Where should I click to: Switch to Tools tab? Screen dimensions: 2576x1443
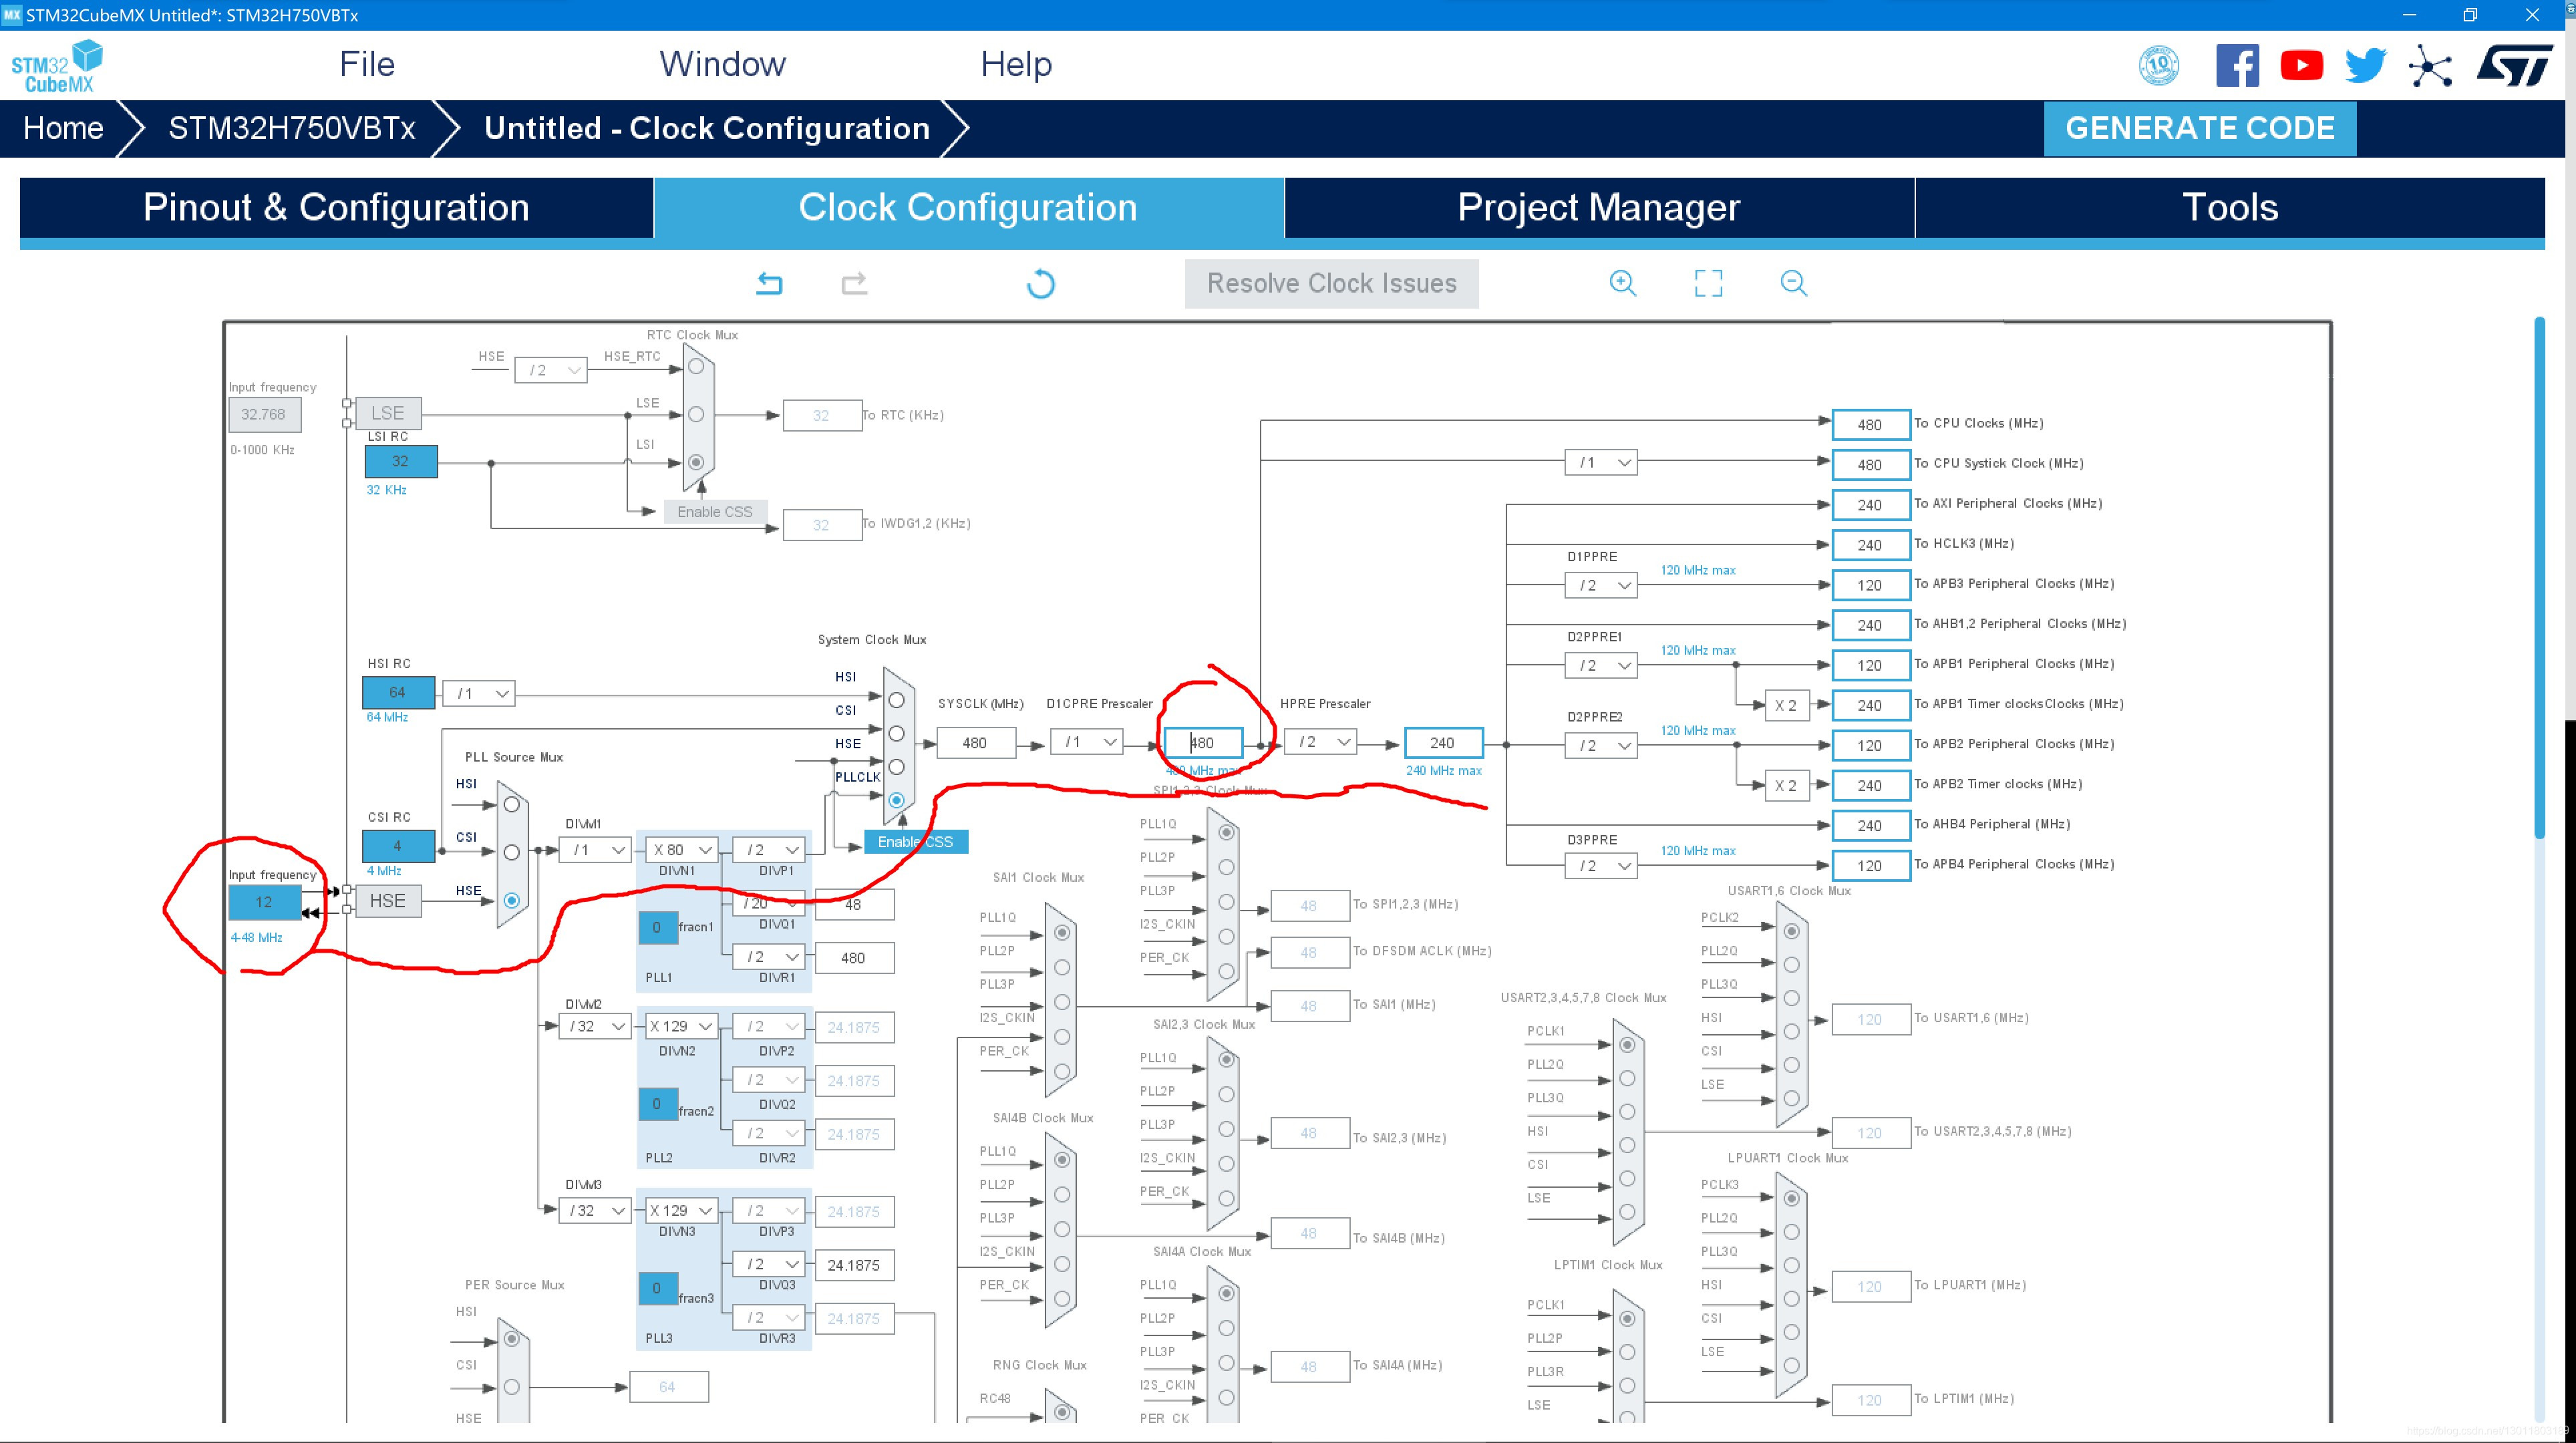[x=2230, y=208]
